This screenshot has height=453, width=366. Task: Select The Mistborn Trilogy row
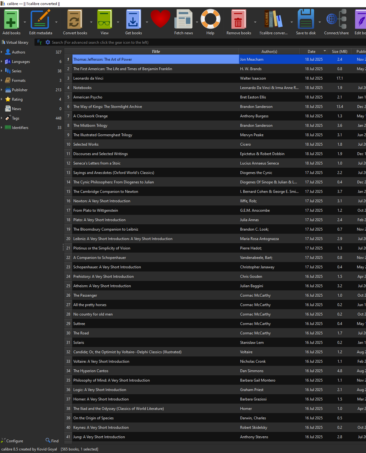pyautogui.click(x=215, y=125)
